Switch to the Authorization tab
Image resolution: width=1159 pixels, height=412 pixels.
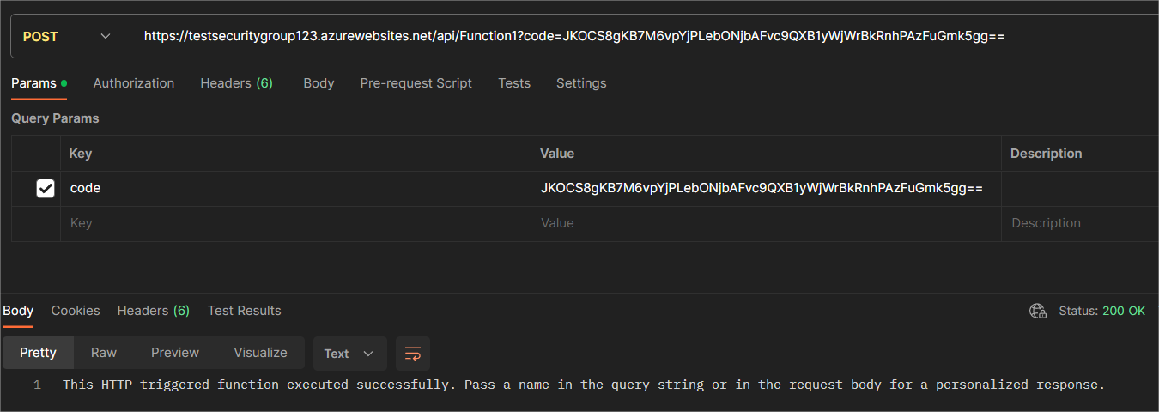tap(133, 83)
